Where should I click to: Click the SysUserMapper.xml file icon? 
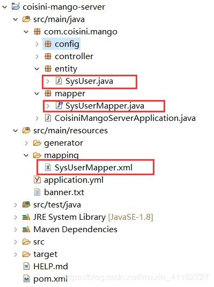48,167
